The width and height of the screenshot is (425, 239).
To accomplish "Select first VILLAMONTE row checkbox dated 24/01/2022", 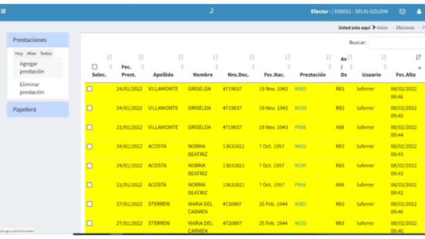I will point(90,89).
